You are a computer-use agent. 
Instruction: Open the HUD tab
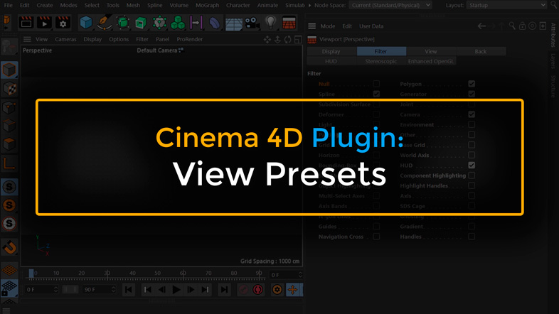tap(331, 62)
